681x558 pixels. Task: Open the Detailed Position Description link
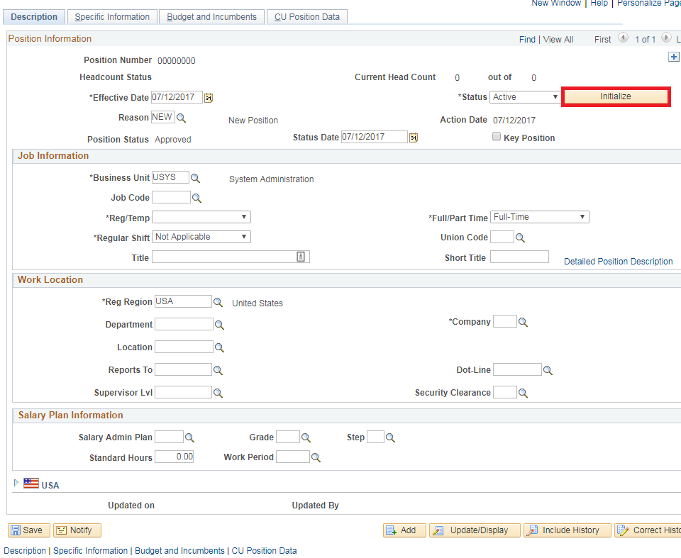(618, 262)
